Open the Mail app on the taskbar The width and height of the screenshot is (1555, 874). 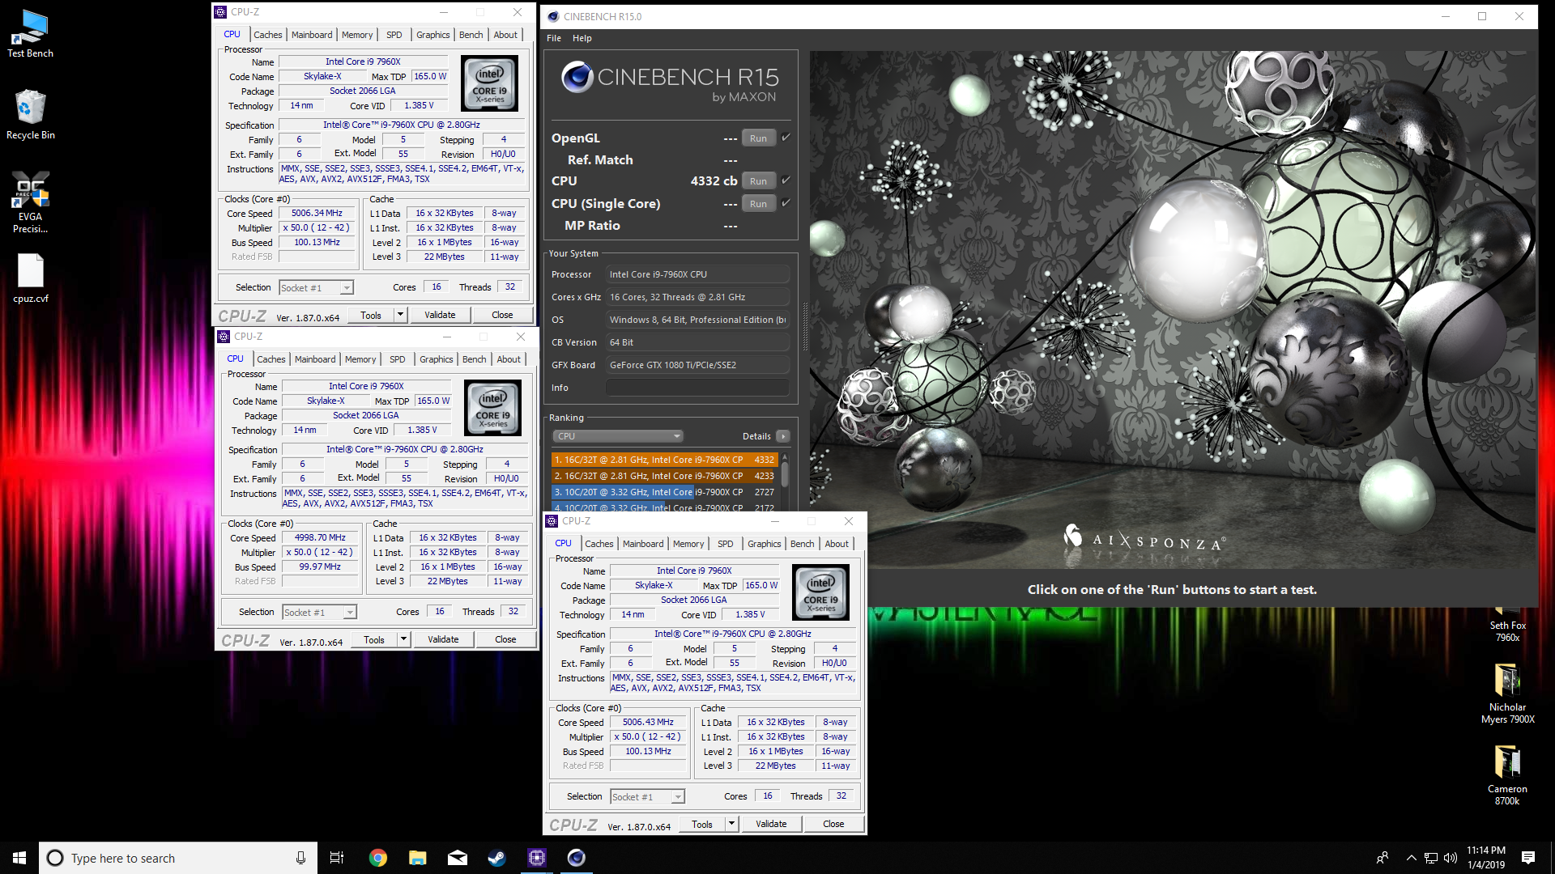(x=457, y=858)
